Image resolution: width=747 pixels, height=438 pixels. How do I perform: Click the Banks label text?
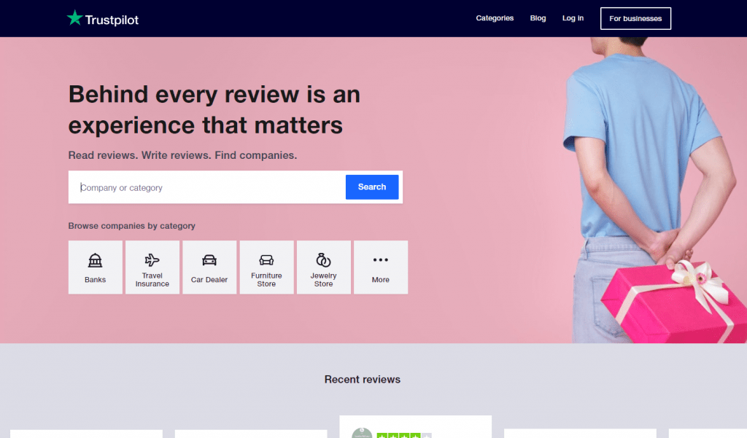tap(96, 279)
